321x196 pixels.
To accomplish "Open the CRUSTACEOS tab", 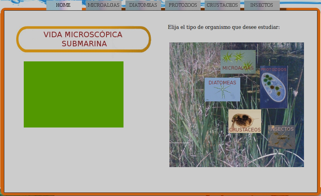I will point(222,5).
